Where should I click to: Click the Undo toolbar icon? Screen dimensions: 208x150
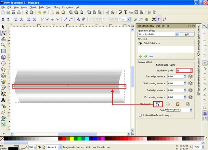39,12
